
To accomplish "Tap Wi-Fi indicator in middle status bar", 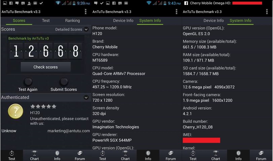I will coord(149,3).
